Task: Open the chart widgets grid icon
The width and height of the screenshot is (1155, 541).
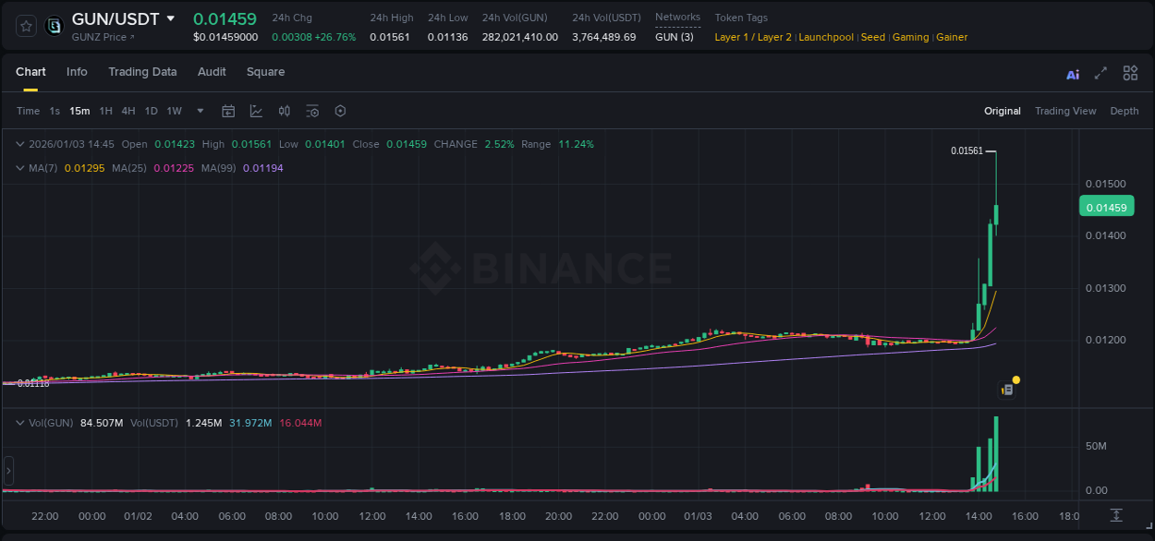Action: click(x=1129, y=72)
